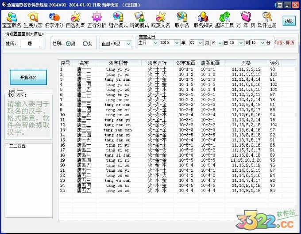Select the 男 gender radio button
This screenshot has height=234, width=301.
click(68, 44)
